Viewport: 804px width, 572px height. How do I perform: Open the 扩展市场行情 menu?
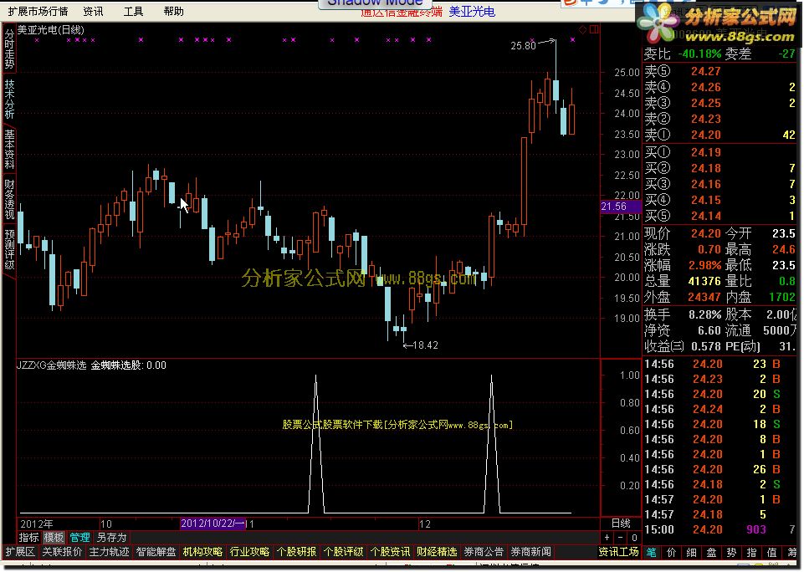(38, 11)
